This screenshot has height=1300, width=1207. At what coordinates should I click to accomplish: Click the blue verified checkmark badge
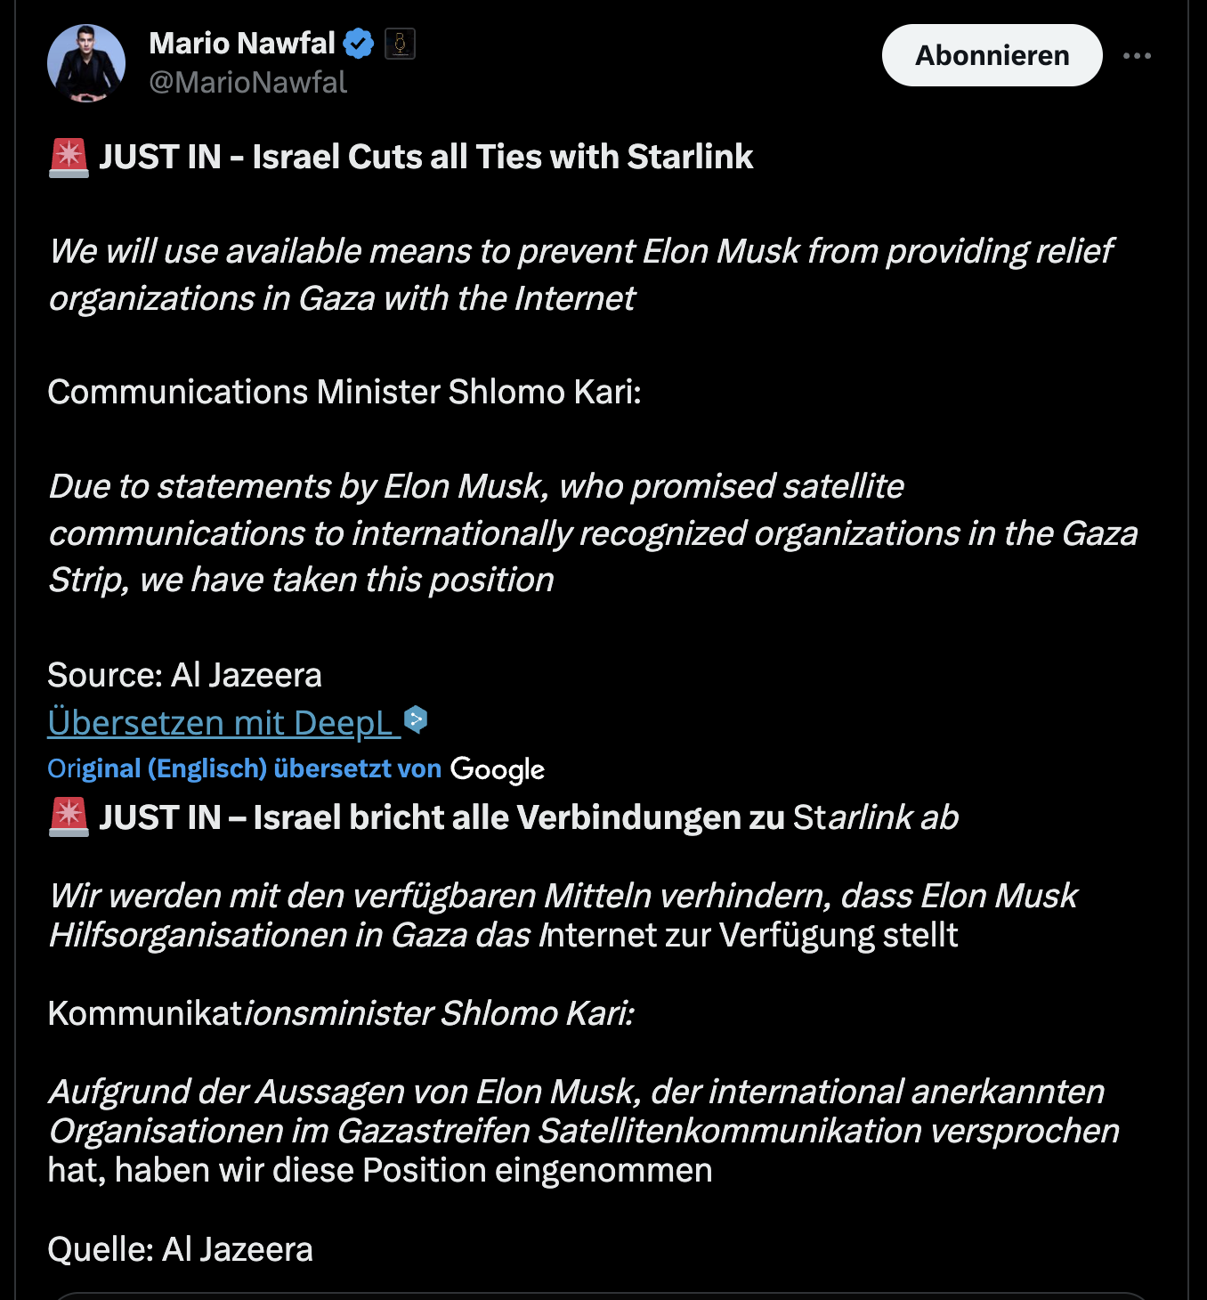[358, 44]
